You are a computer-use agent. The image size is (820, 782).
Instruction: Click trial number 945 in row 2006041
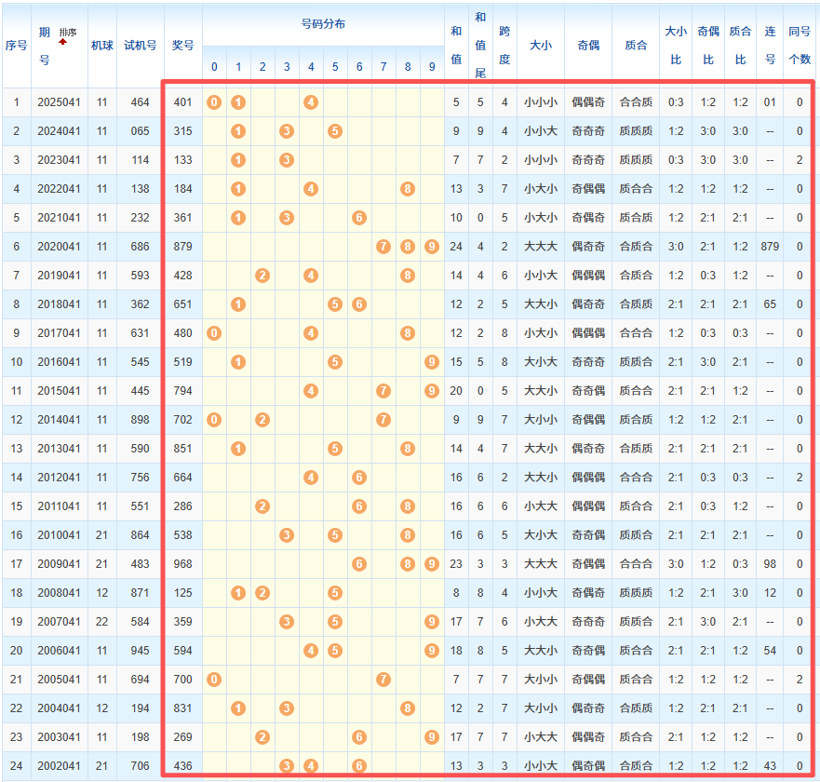(x=141, y=651)
